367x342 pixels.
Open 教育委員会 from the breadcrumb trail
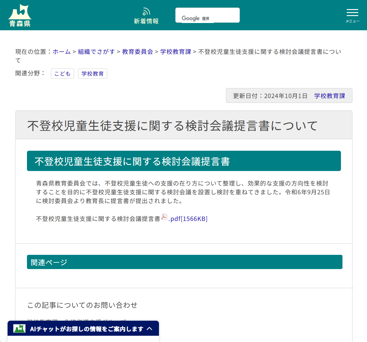(137, 51)
